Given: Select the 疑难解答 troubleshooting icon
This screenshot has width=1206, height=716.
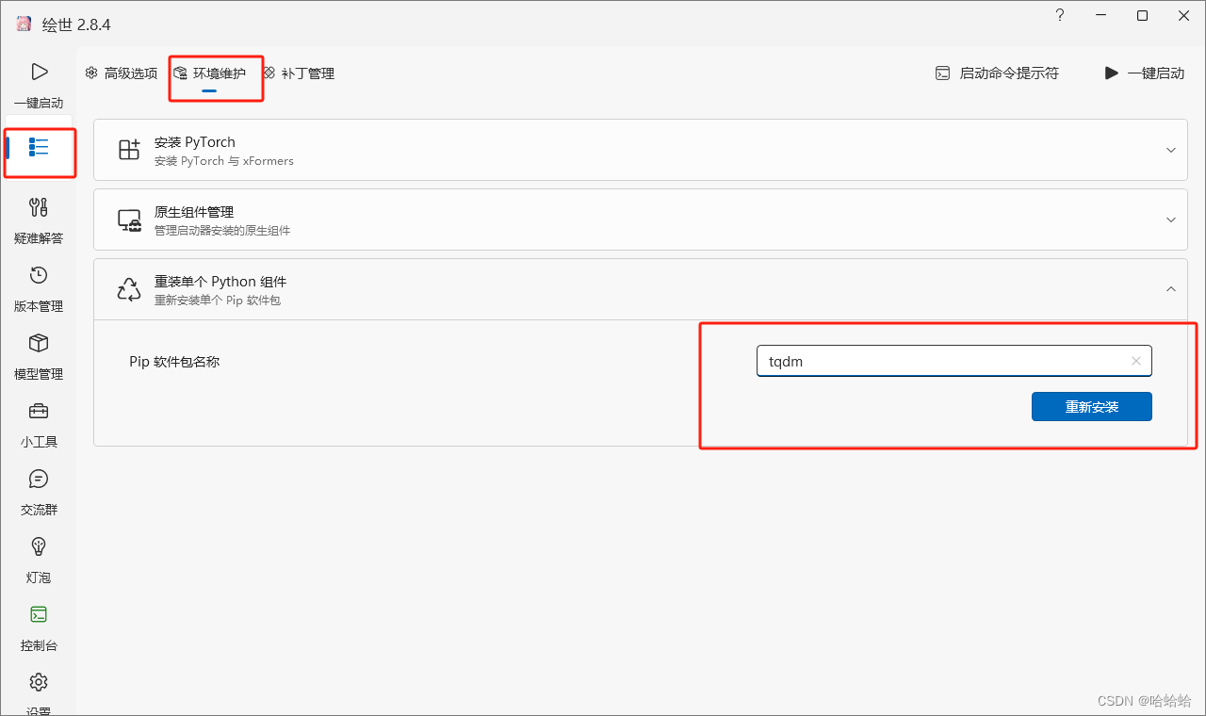Looking at the screenshot, I should [39, 220].
